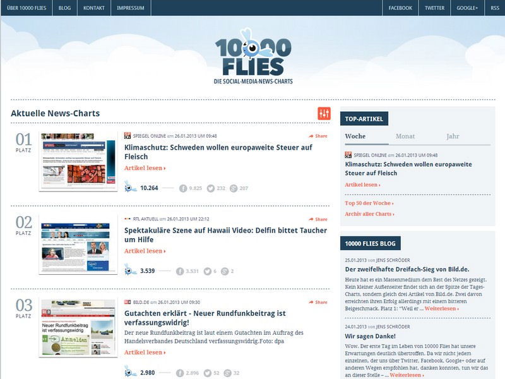Viewport: 505px width, 379px height.
Task: Share the Klimaschutz article
Action: [x=318, y=136]
